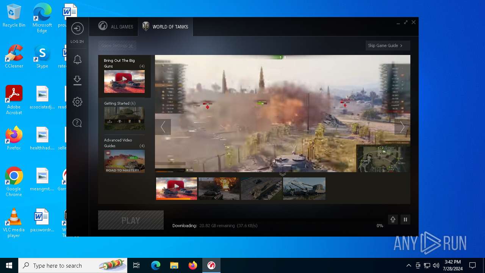This screenshot has width=485, height=273.
Task: Open the volume control in tray
Action: [x=436, y=265]
